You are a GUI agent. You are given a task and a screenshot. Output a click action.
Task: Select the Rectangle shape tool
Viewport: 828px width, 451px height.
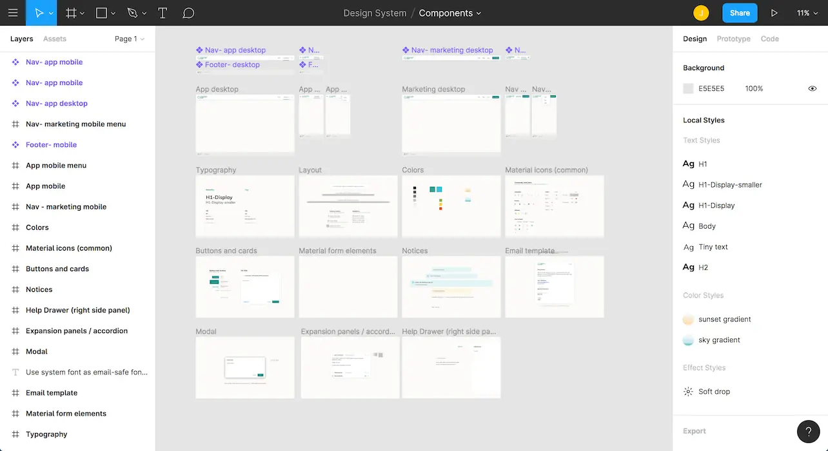[102, 13]
